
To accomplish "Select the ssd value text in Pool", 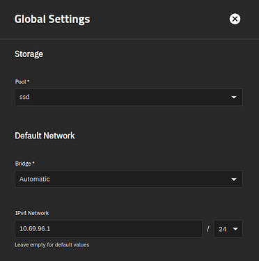I will [x=24, y=97].
